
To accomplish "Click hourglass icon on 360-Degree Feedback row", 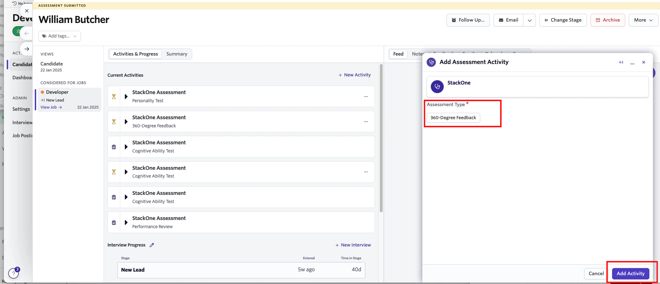I will [x=114, y=122].
